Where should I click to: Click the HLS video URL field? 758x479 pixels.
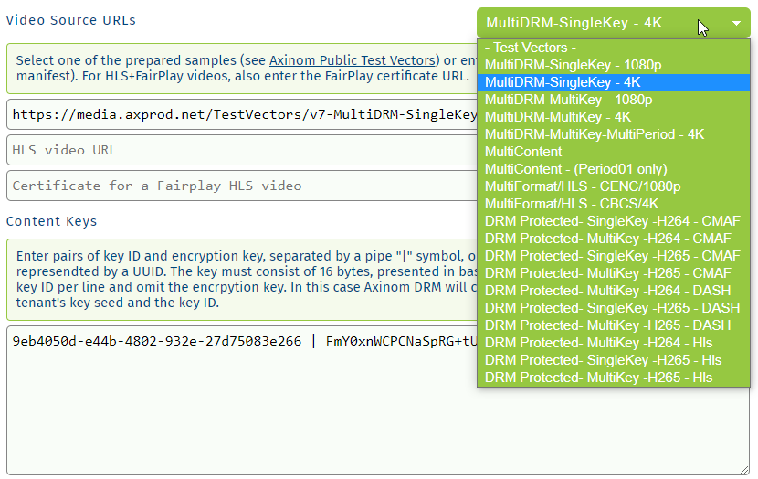point(237,151)
